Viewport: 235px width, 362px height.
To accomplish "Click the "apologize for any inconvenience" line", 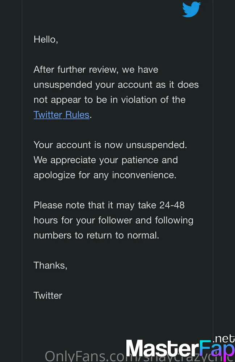I will click(105, 175).
